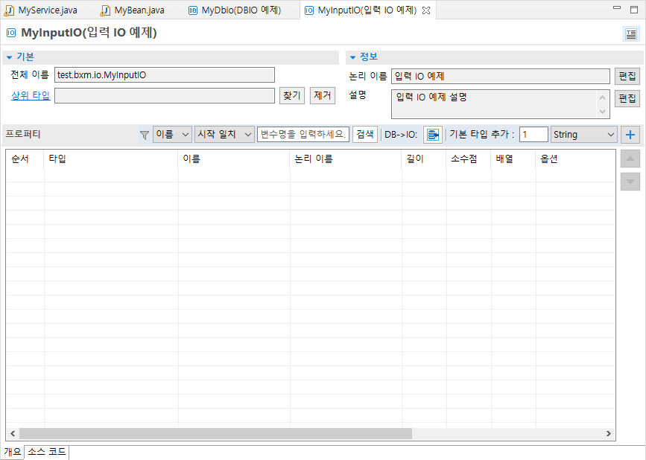Click the move-up arrow beside the property table
The width and height of the screenshot is (646, 460).
630,159
